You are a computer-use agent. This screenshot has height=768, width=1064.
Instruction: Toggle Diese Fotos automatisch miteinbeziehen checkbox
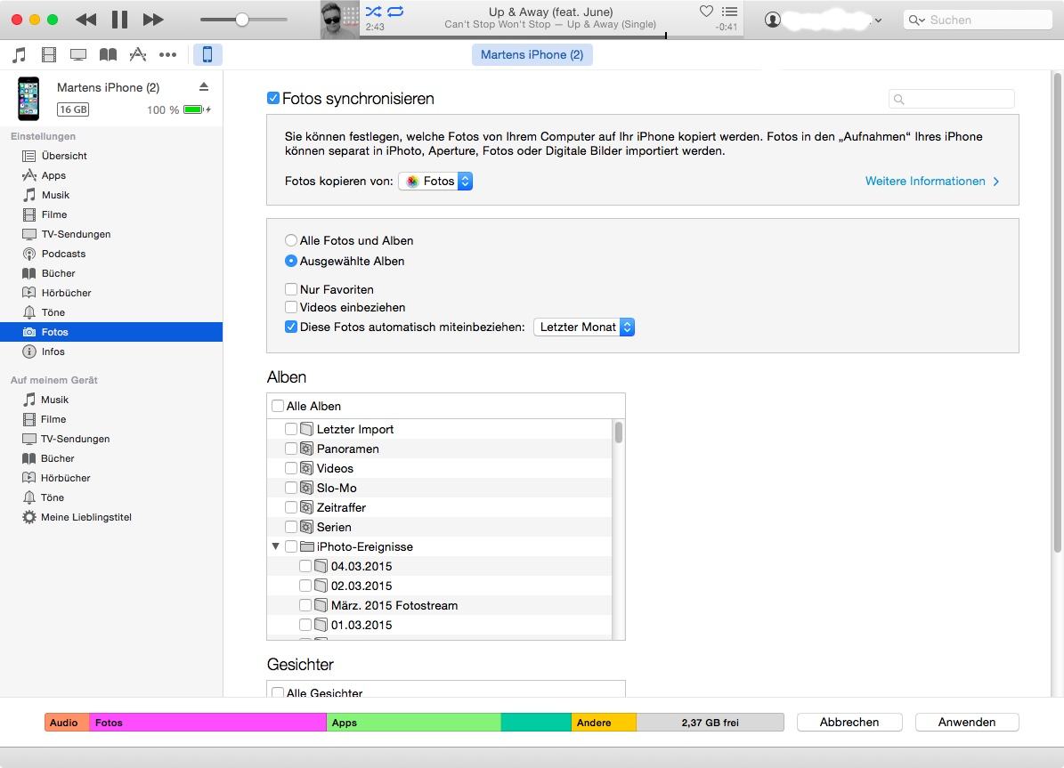tap(291, 327)
